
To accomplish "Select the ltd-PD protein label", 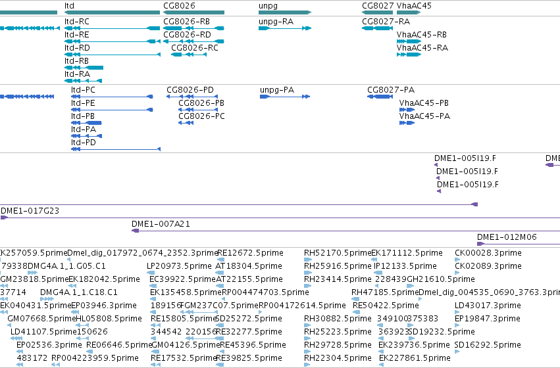I will tap(83, 143).
